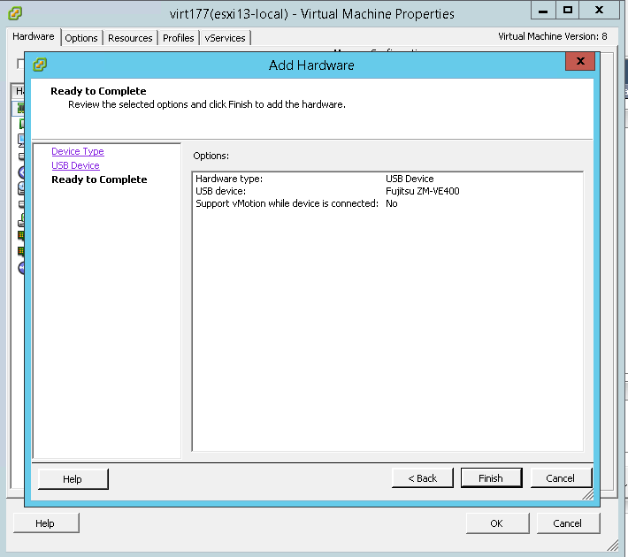Image resolution: width=628 pixels, height=557 pixels.
Task: Click Help in Virtual Machine Properties window
Action: coord(46,523)
